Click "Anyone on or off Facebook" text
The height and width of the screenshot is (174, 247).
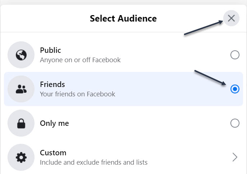(80, 60)
